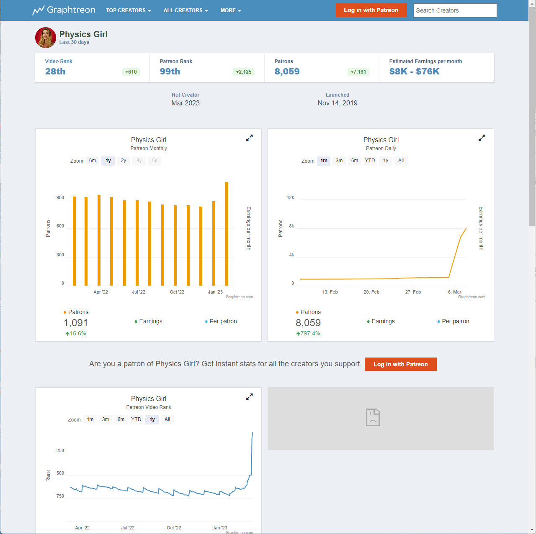Screen dimensions: 536x534
Task: Click the scrollbar up arrow
Action: 532,3
